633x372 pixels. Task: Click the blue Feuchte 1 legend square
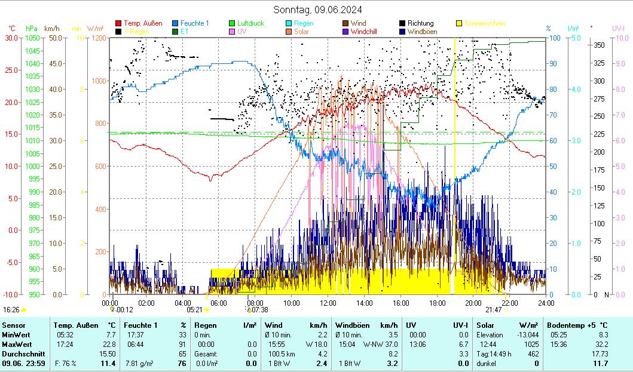point(175,23)
